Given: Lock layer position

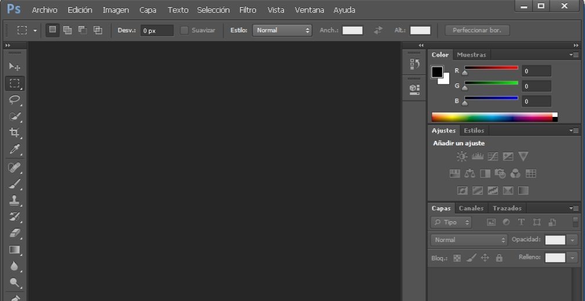Looking at the screenshot, I should click(x=485, y=258).
